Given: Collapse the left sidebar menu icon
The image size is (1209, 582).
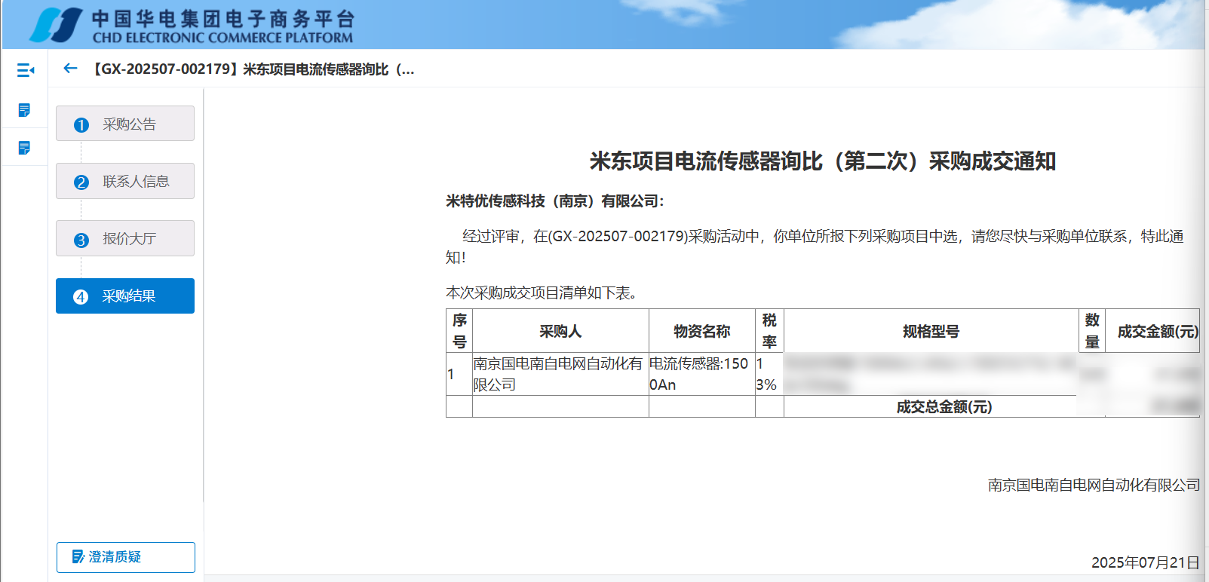Looking at the screenshot, I should pos(25,70).
